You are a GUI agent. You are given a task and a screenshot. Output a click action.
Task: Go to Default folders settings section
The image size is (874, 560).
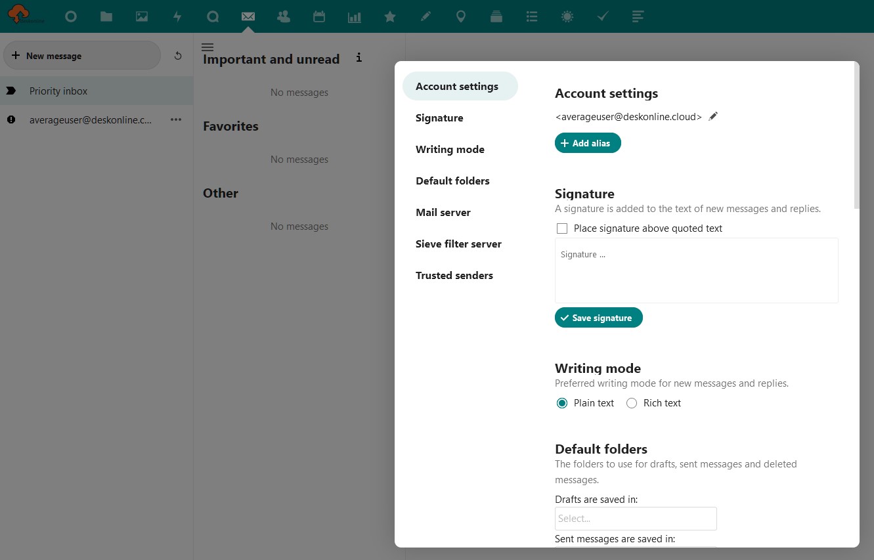pos(460,181)
